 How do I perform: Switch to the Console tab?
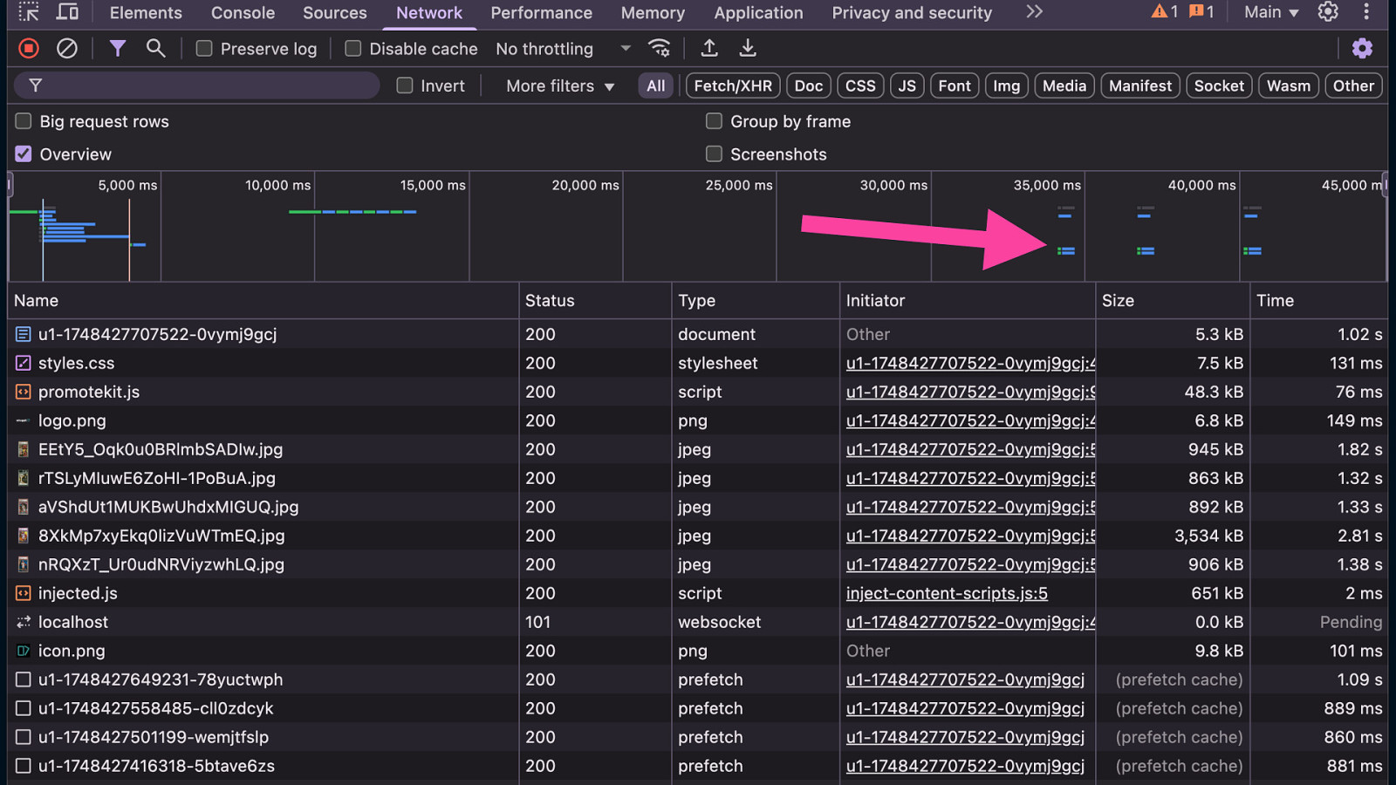tap(243, 13)
